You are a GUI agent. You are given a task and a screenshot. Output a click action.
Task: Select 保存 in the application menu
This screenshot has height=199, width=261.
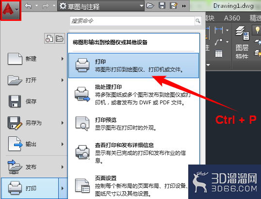pos(34,101)
